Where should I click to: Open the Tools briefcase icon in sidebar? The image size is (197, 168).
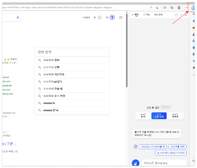(x=194, y=27)
